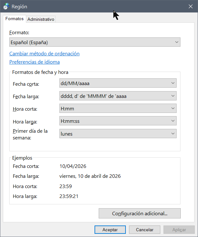
Task: Click Cambiar método de ordenación link
Action: coord(44,54)
